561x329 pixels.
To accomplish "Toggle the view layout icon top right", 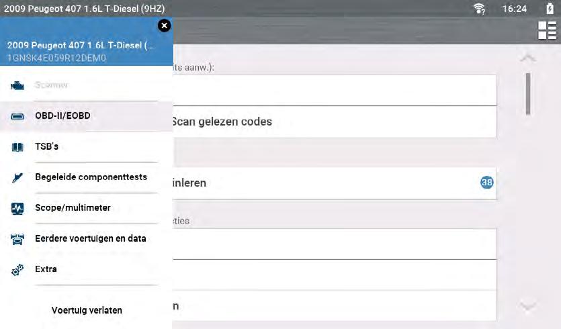I will pos(547,30).
